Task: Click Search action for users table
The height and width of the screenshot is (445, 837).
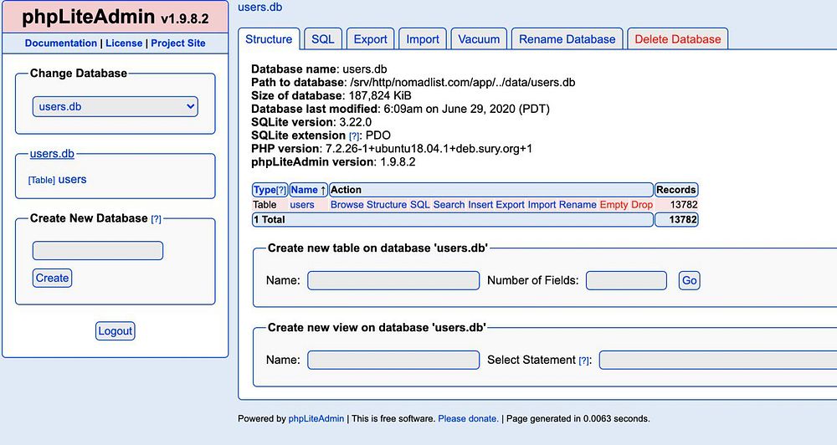Action: coord(449,205)
